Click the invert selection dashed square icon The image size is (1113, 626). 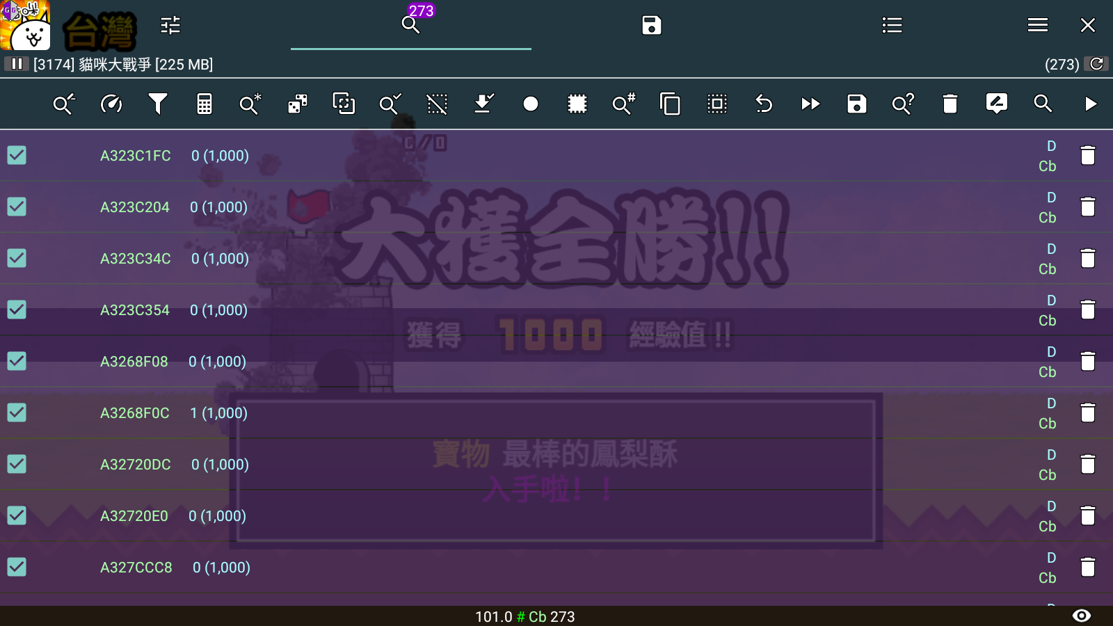pos(717,104)
